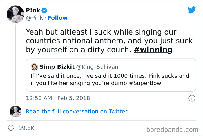Open the @Pink handle
The height and width of the screenshot is (136, 203).
coord(35,18)
